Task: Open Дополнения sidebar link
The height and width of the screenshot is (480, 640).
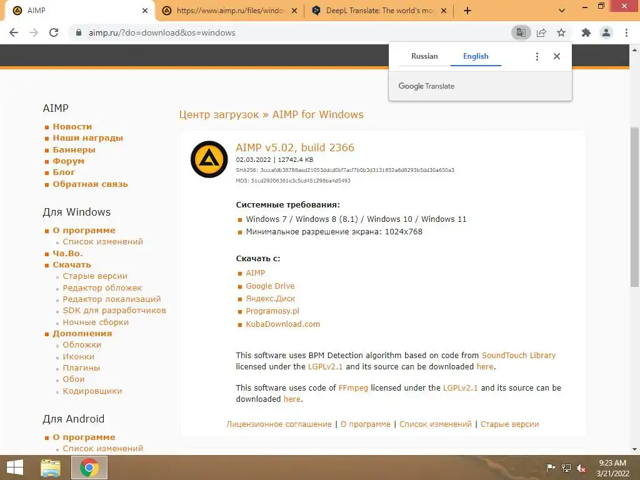Action: [82, 334]
